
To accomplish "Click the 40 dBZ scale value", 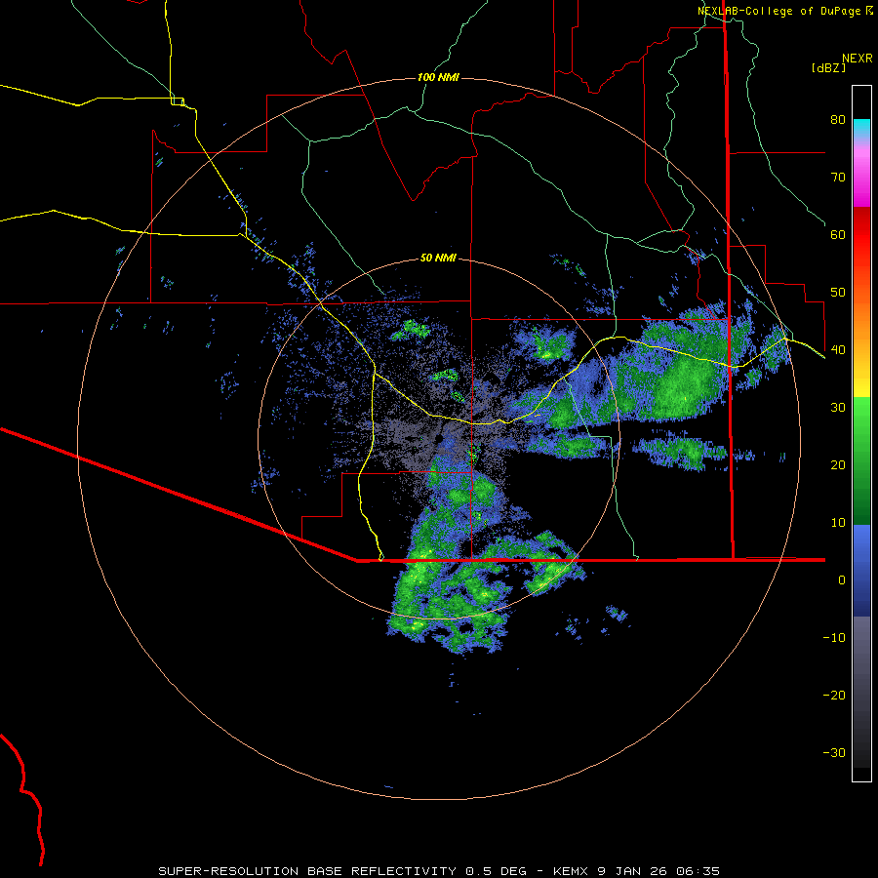I will coord(838,350).
